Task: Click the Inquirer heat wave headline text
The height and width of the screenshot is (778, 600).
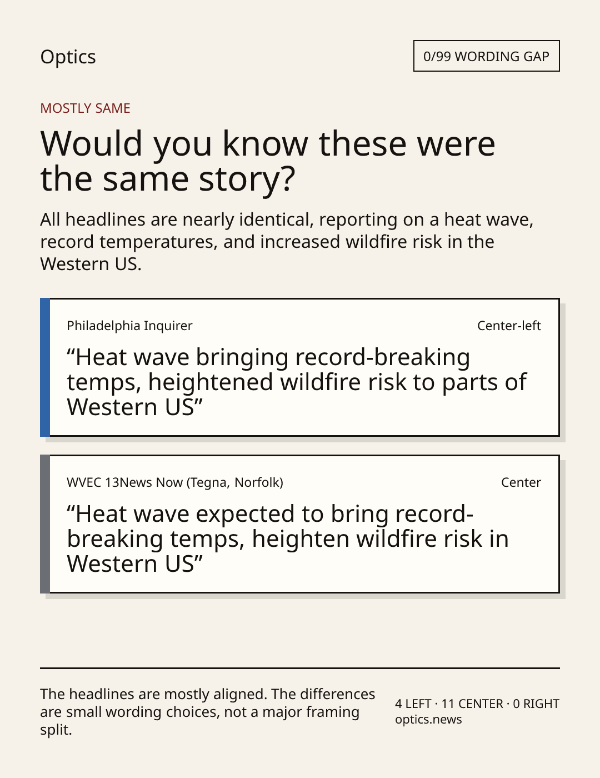Action: [x=296, y=382]
